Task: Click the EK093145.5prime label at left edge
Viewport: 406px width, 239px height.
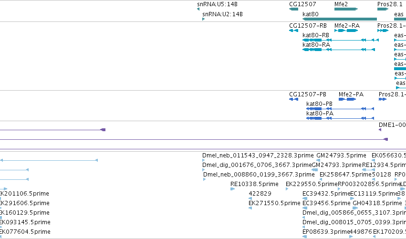Action: click(25, 222)
